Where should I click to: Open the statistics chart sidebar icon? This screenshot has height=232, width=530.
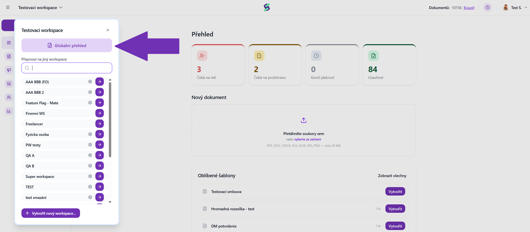click(9, 111)
